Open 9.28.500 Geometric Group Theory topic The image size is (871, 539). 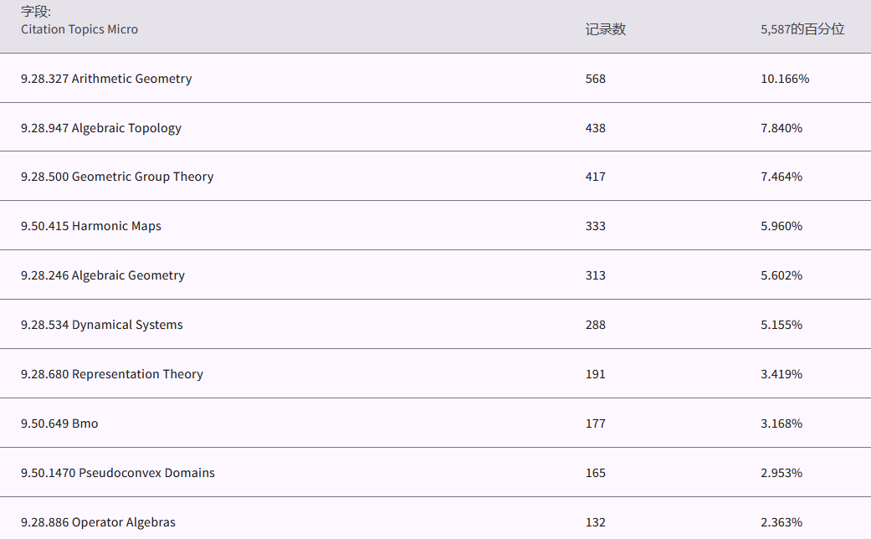tap(117, 177)
